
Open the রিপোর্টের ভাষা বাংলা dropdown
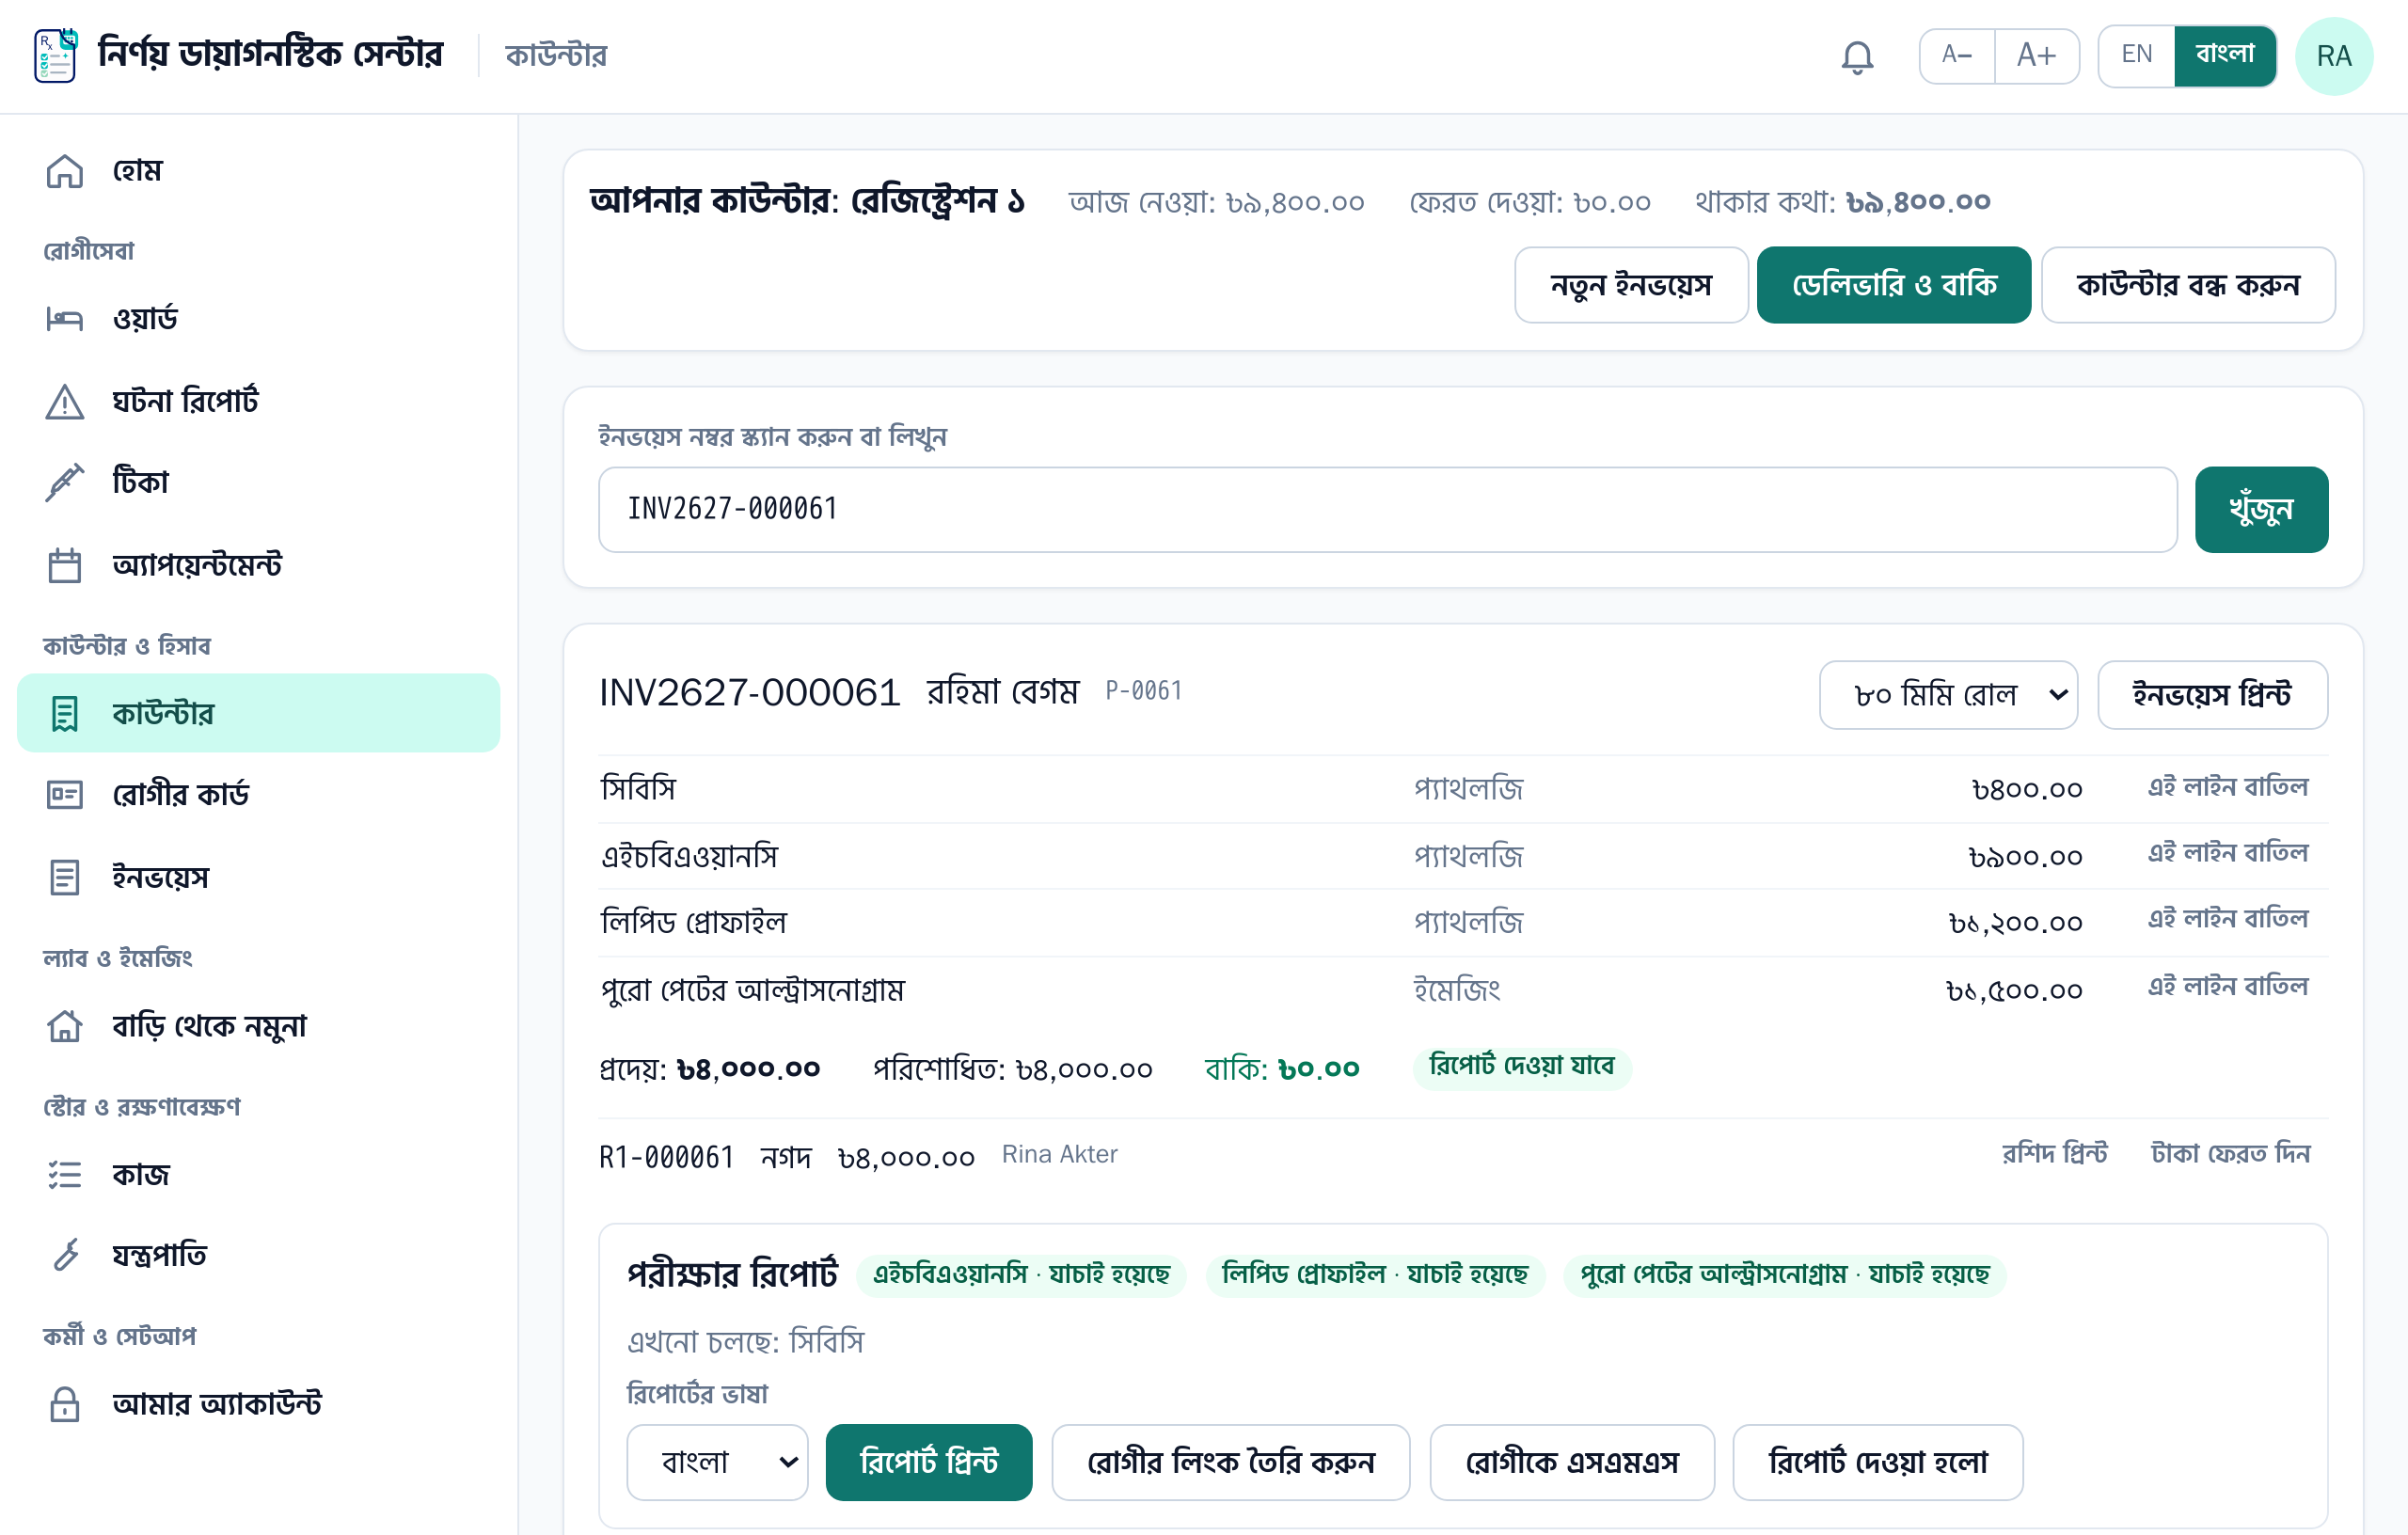716,1463
